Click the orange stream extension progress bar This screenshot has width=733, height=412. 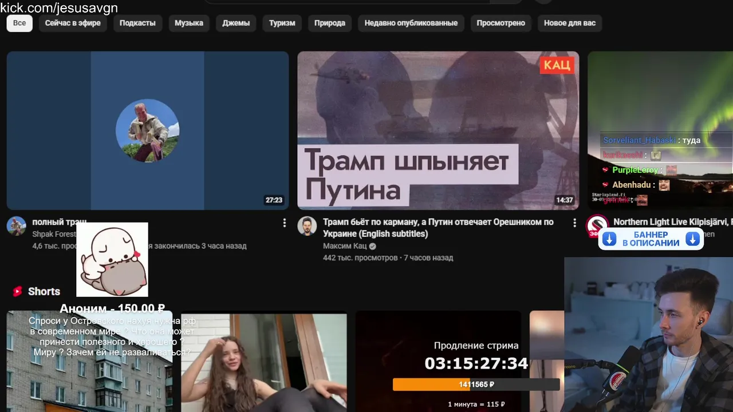[476, 385]
